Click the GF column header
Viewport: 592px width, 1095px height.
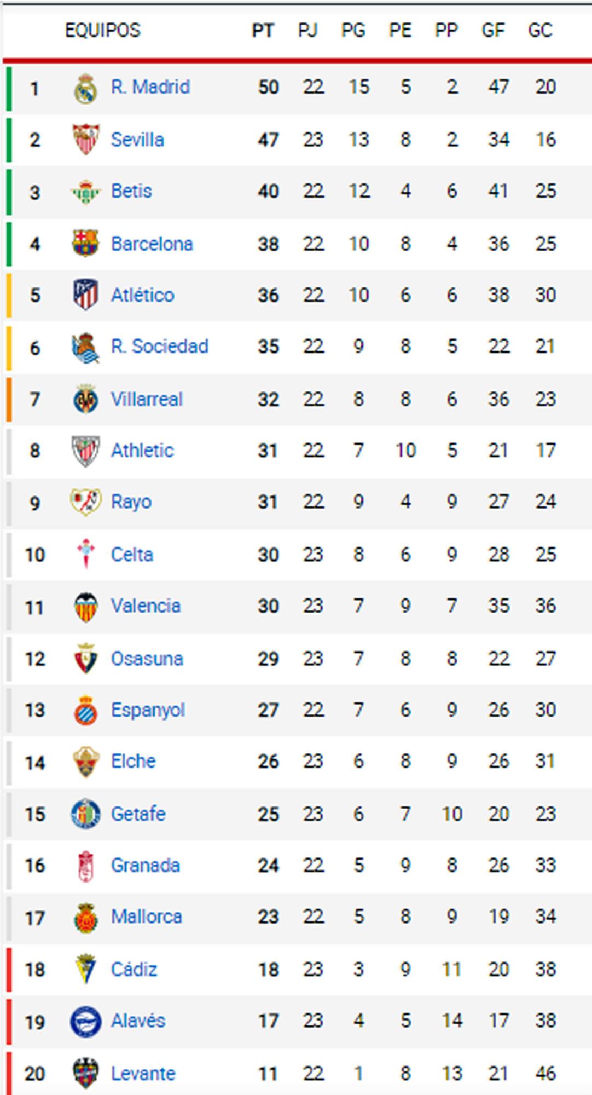point(493,30)
